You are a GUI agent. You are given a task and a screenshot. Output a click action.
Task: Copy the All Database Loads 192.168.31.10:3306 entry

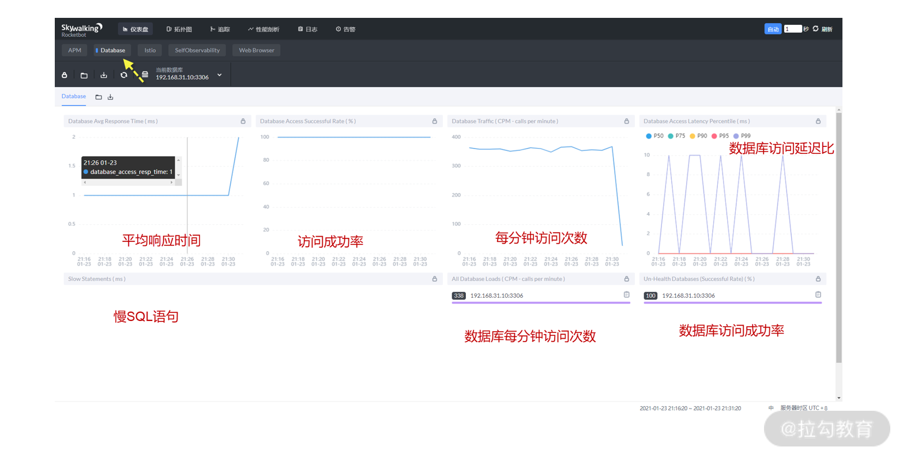[627, 295]
